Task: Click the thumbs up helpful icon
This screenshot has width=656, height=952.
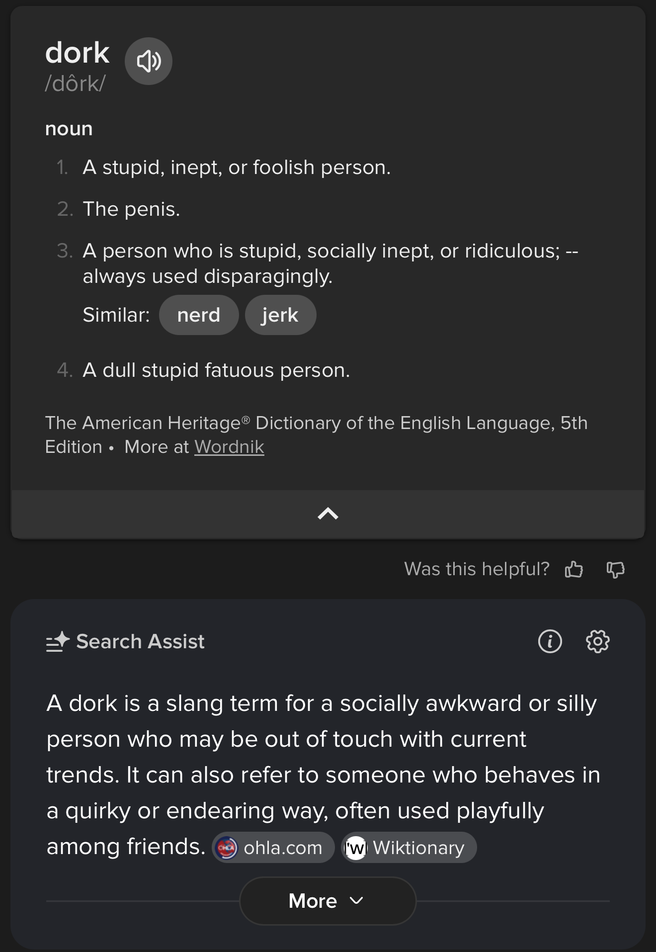Action: tap(574, 569)
